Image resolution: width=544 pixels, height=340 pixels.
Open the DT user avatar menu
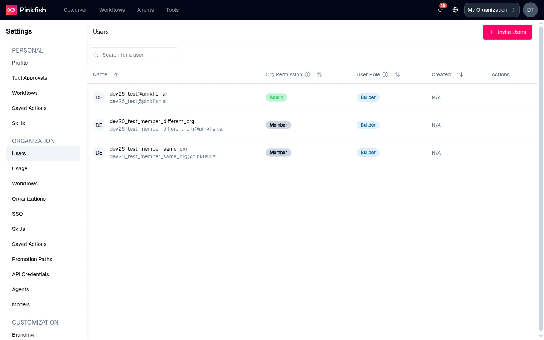(x=530, y=10)
